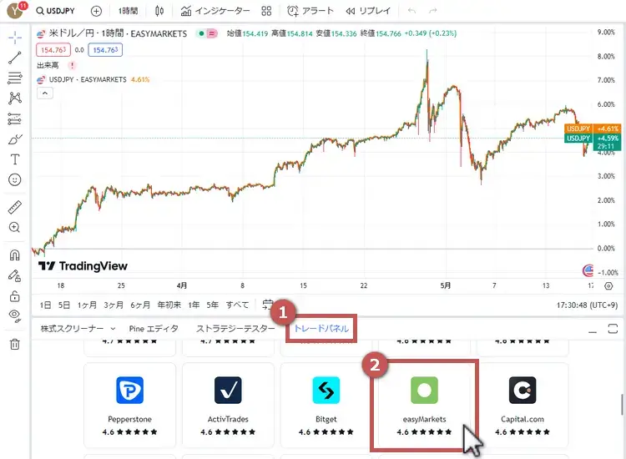626x459 pixels.
Task: Toggle lock all drawing tools
Action: (x=15, y=295)
